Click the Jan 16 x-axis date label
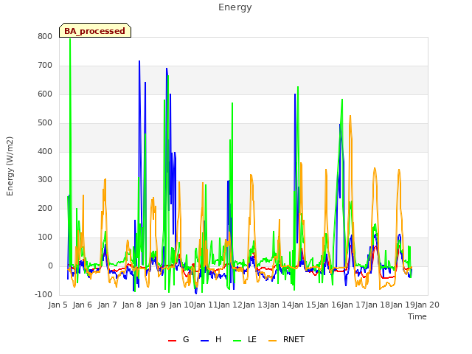 [329, 305]
